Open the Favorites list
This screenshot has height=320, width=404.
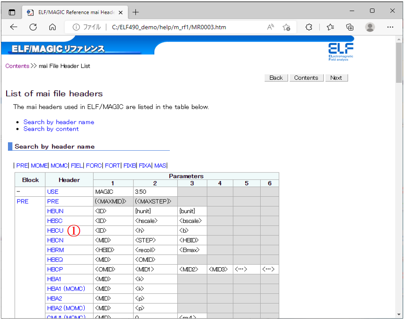(330, 27)
